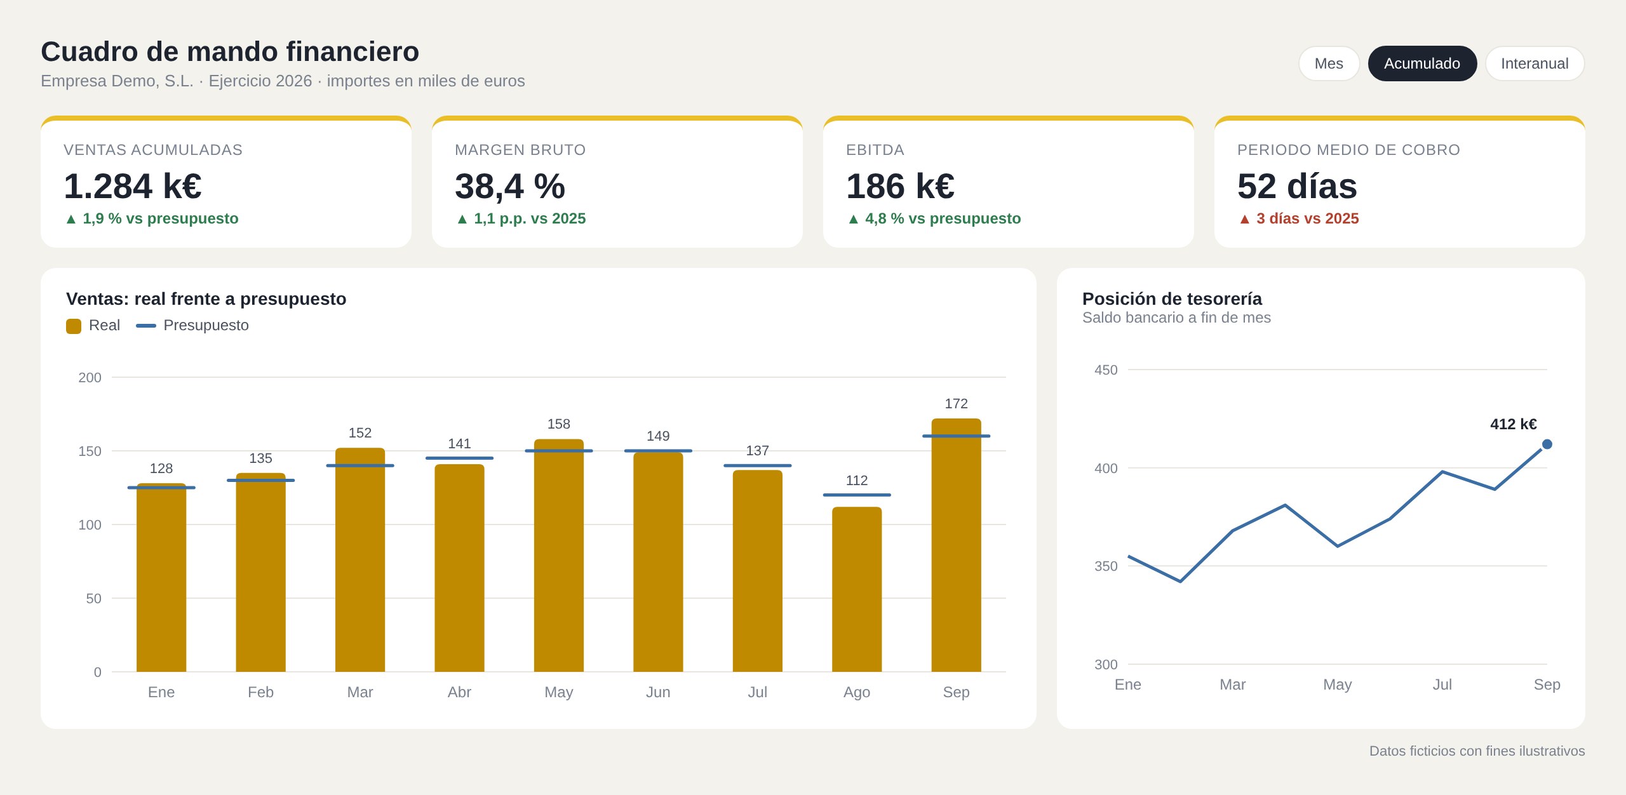Click the 3 días vs 2025 variance text
Viewport: 1626px width, 795px height.
pos(1307,218)
